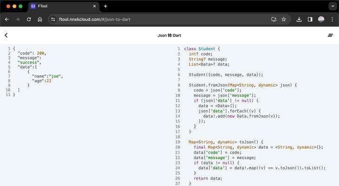This screenshot has width=339, height=186.
Task: Open the browser home page
Action: 40,20
